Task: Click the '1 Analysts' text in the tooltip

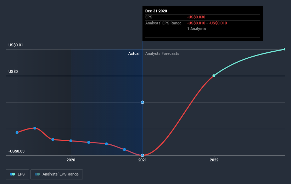Action: point(196,29)
